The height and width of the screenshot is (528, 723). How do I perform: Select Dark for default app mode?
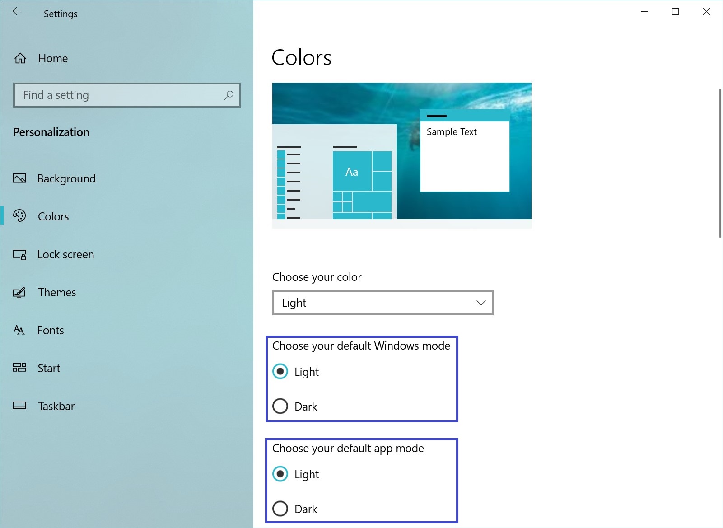[x=280, y=509]
